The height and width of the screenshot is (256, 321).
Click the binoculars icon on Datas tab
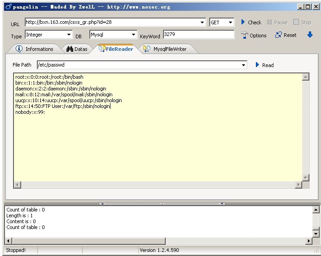(70, 49)
